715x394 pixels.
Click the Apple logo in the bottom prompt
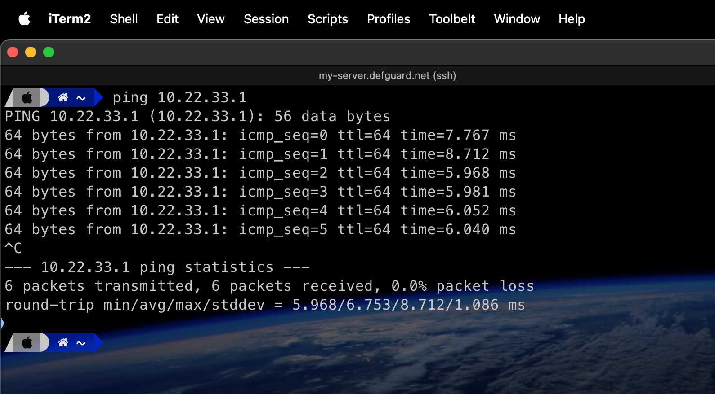pyautogui.click(x=27, y=343)
